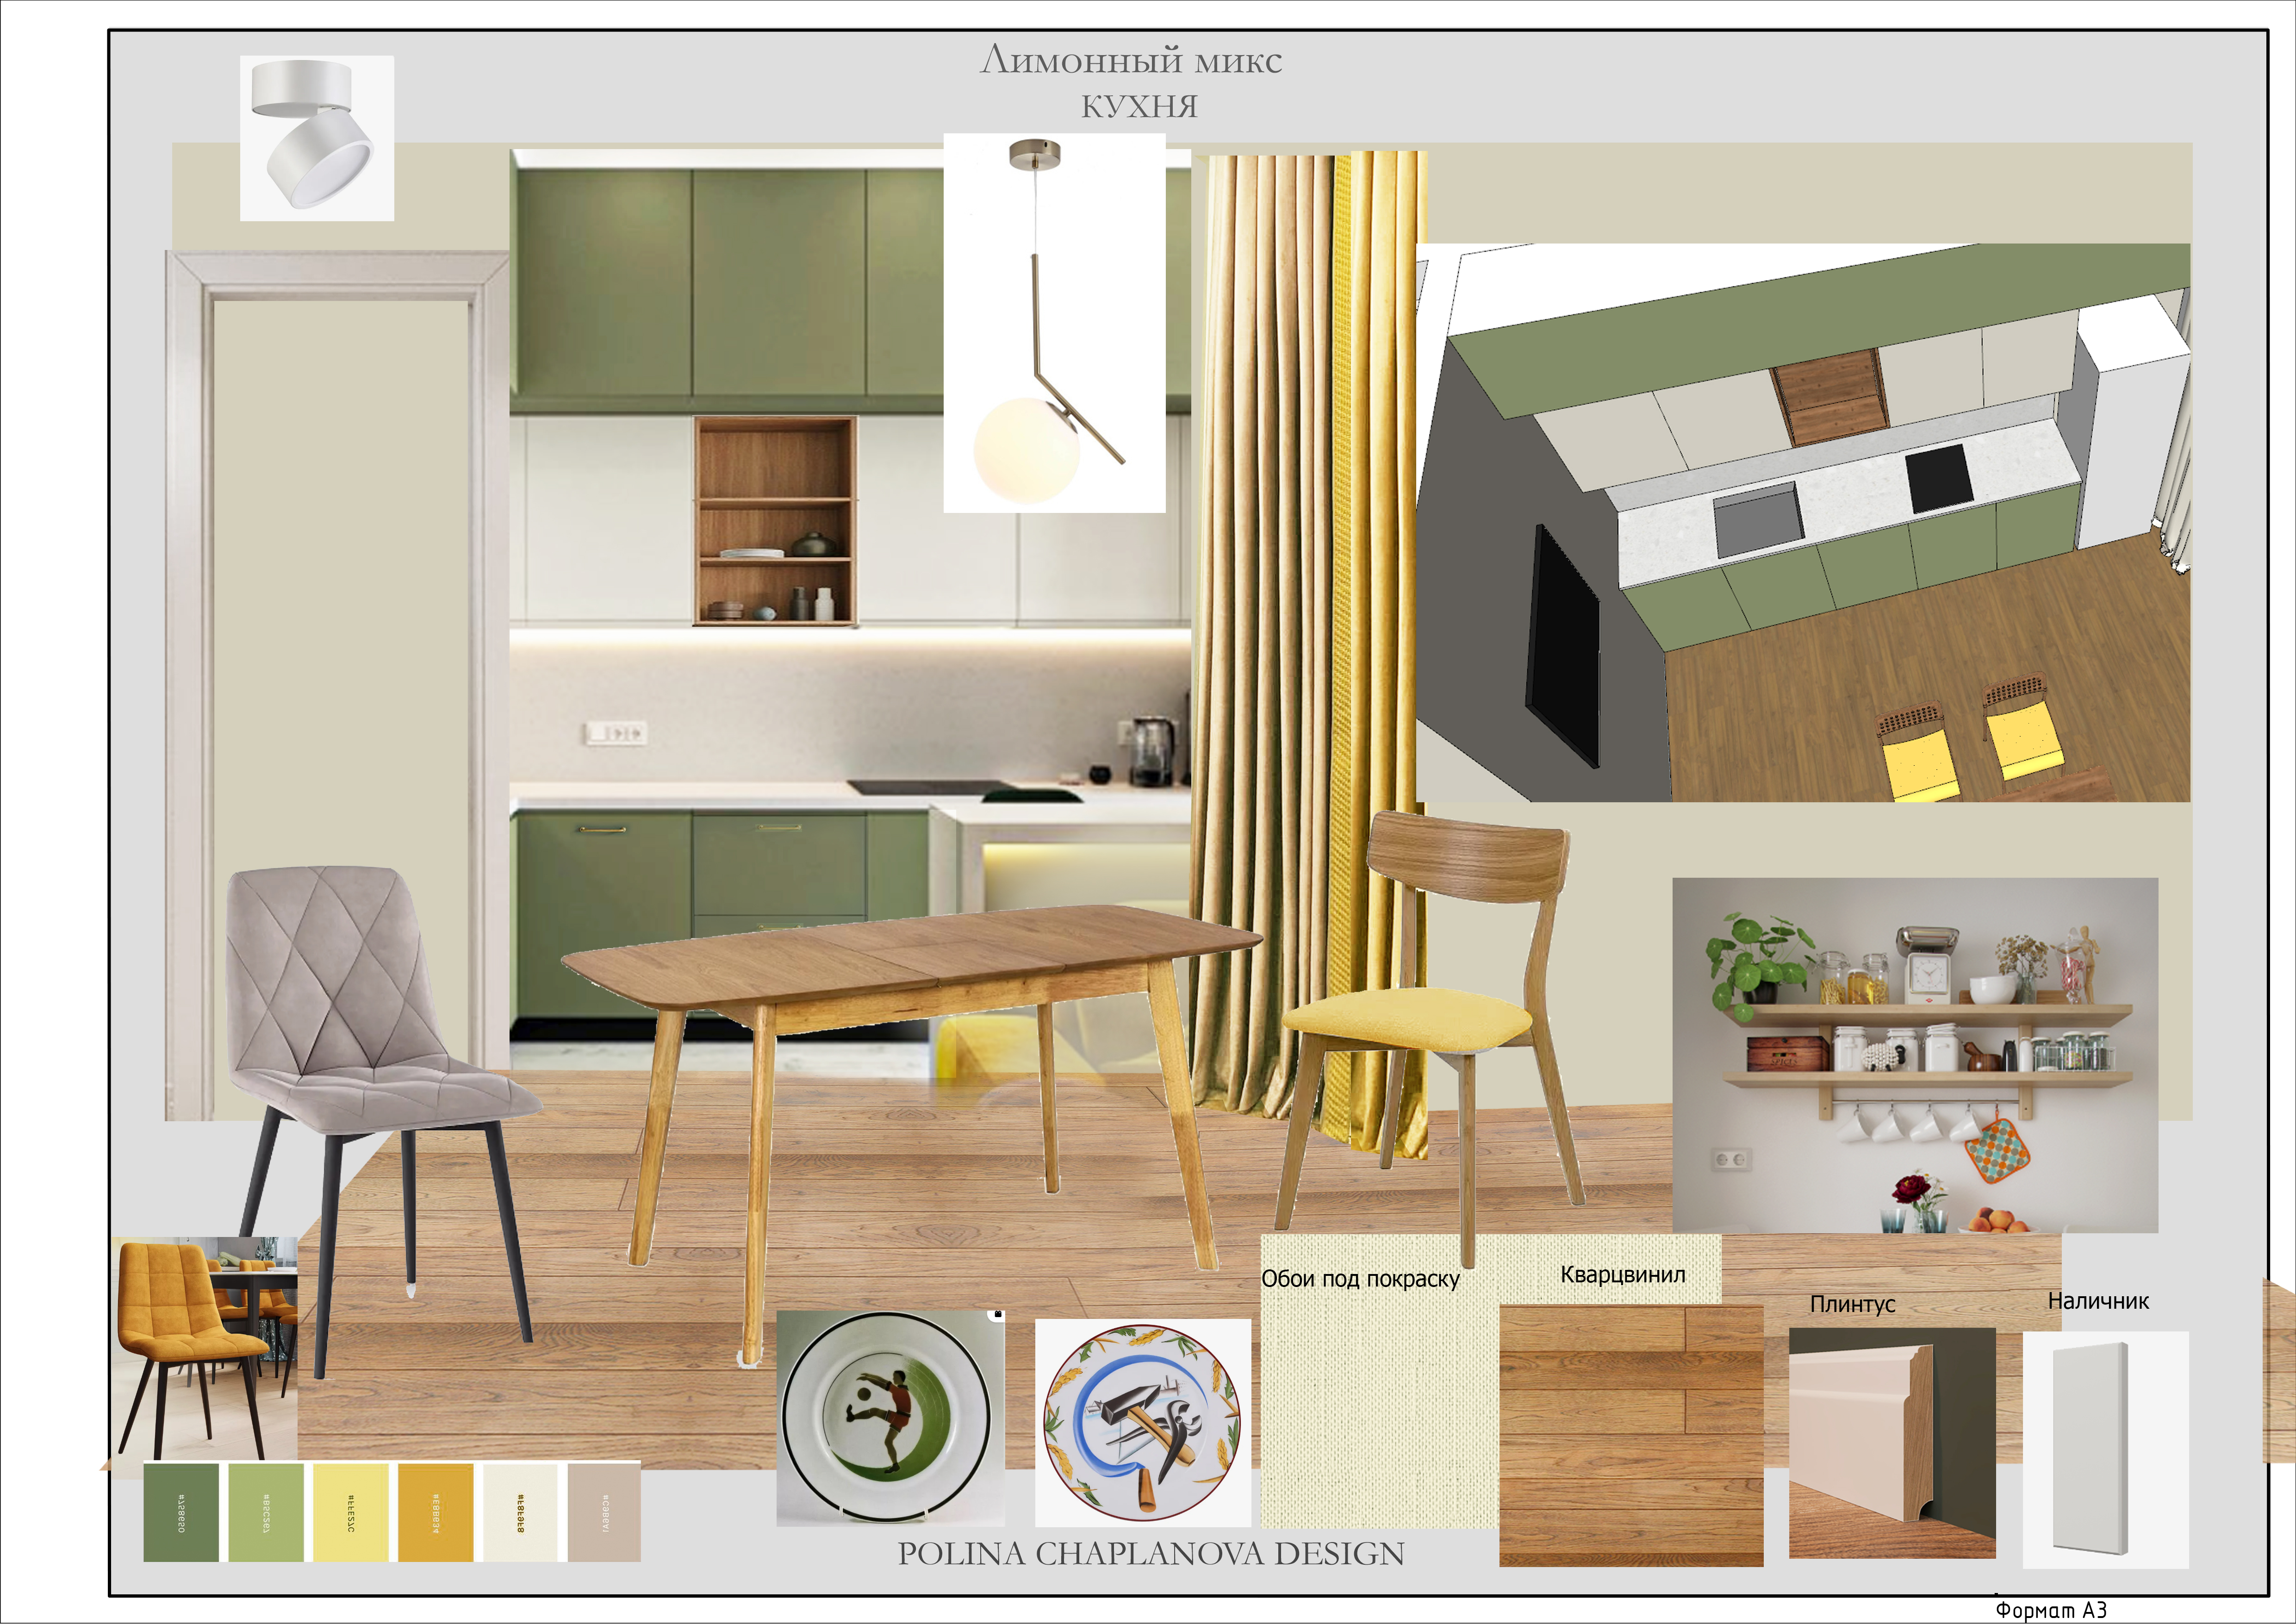Image resolution: width=2296 pixels, height=1624 pixels.
Task: Click the hammer and tools plate
Action: point(1143,1422)
